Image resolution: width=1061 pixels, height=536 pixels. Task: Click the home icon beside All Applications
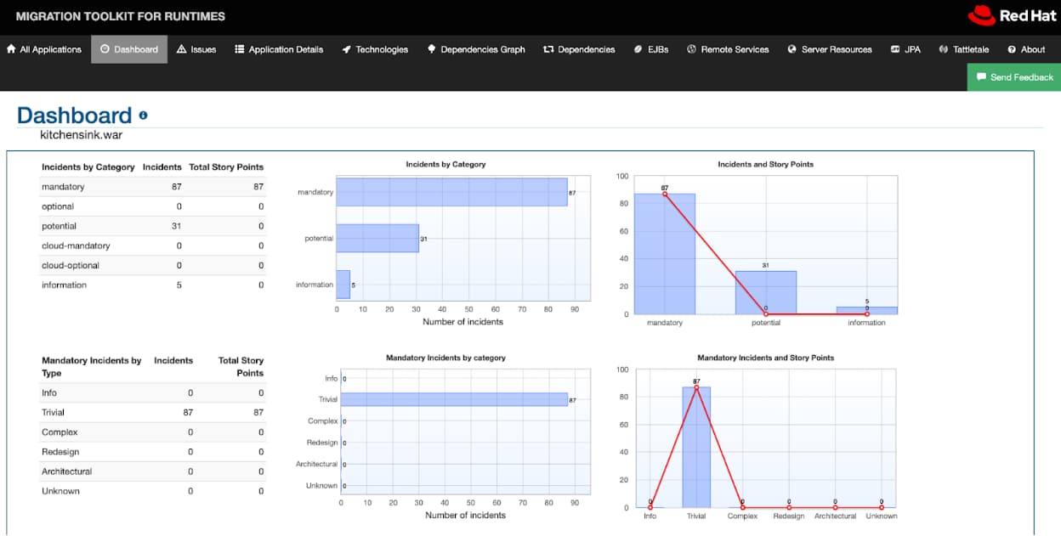pos(11,49)
